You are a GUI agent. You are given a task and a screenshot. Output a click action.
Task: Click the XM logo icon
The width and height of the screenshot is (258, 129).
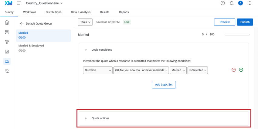[x=8, y=3]
